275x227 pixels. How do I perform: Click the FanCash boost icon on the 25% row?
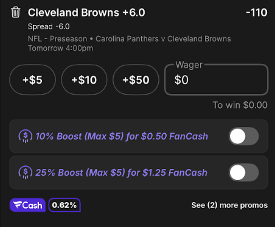pos(26,173)
